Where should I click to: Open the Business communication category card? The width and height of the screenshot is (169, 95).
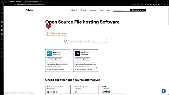click(58, 89)
